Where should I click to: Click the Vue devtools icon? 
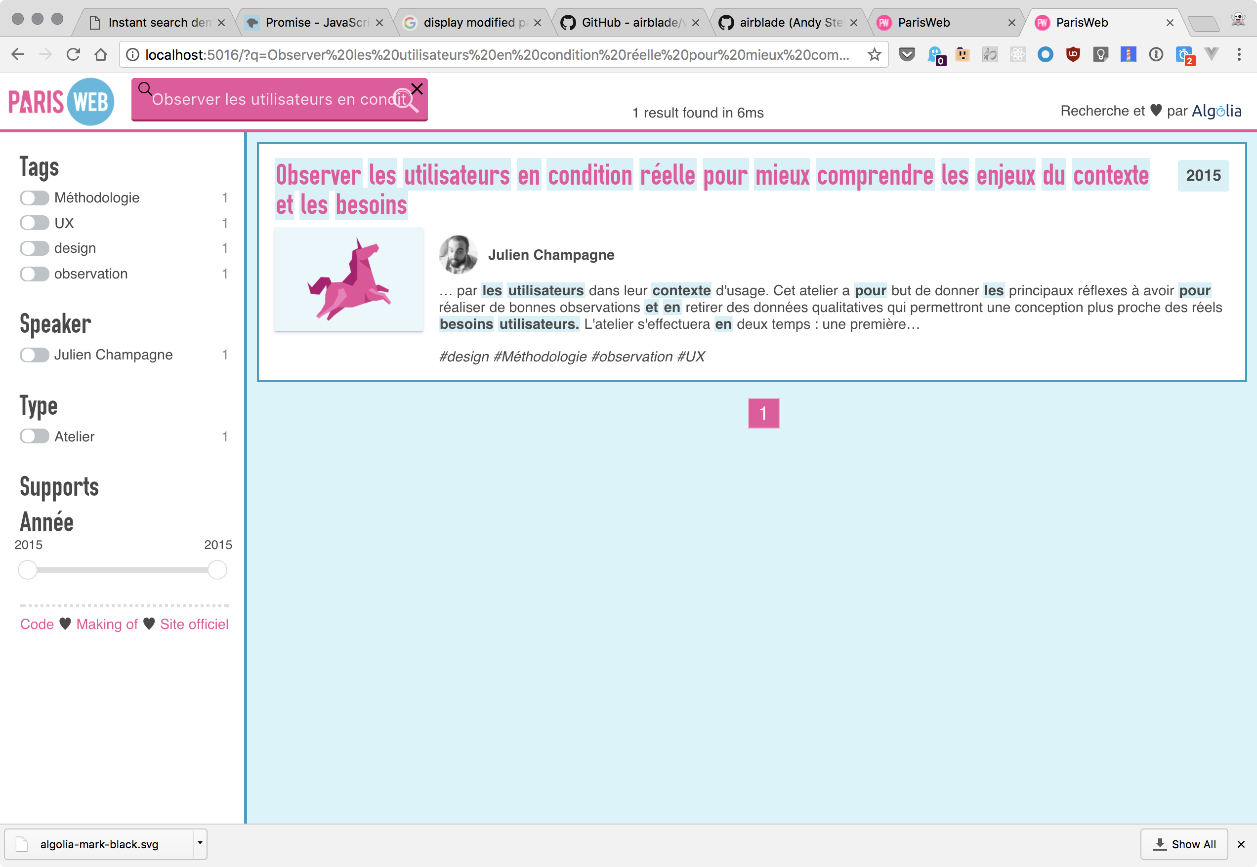tap(1211, 54)
